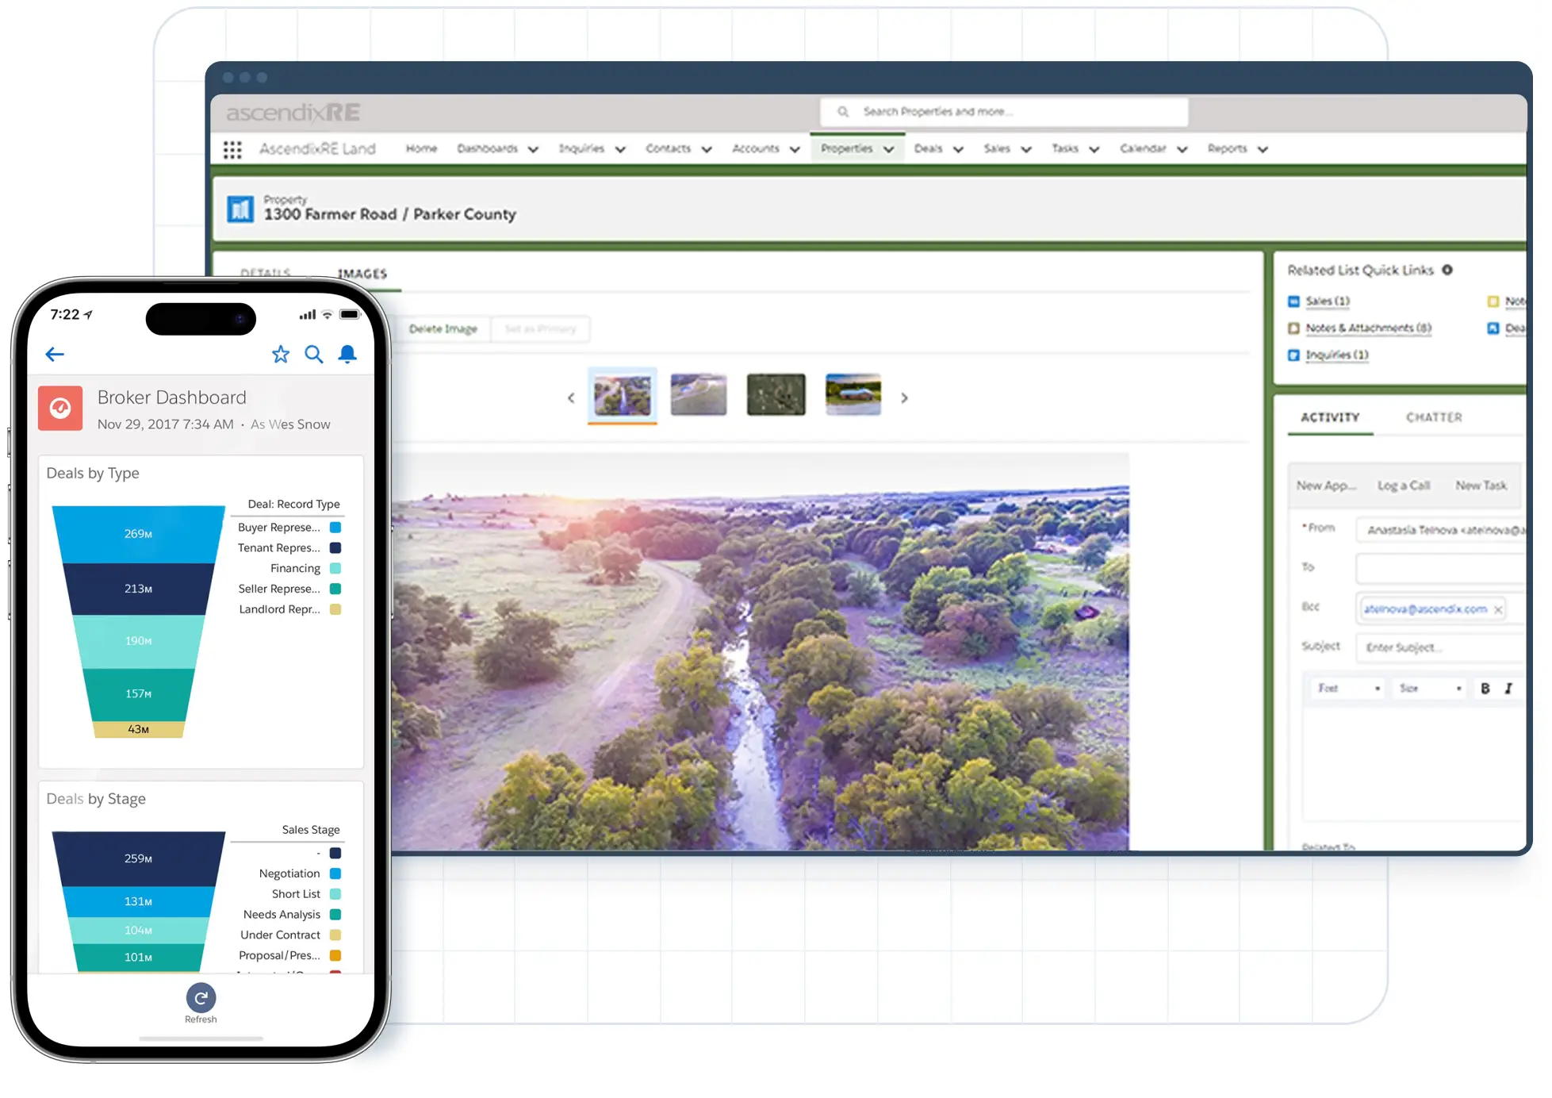This screenshot has width=1552, height=1098.
Task: Show next image thumbnails with right chevron
Action: click(904, 397)
